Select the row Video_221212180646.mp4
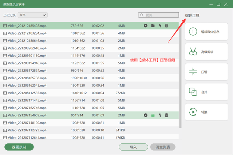This screenshot has width=233, height=155. (x=89, y=41)
